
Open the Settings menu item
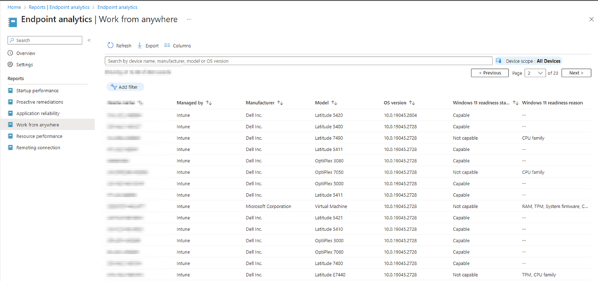[x=25, y=65]
